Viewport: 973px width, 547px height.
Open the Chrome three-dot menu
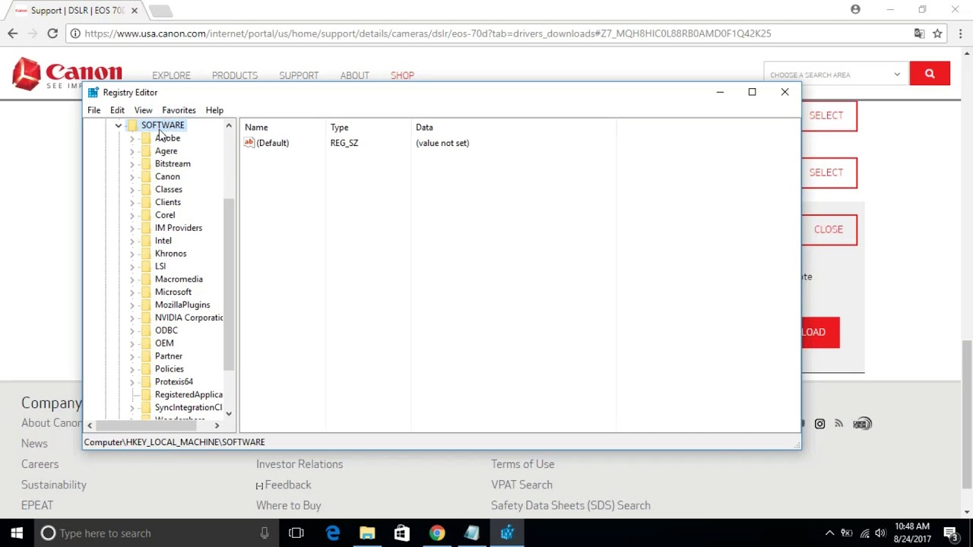coord(961,33)
